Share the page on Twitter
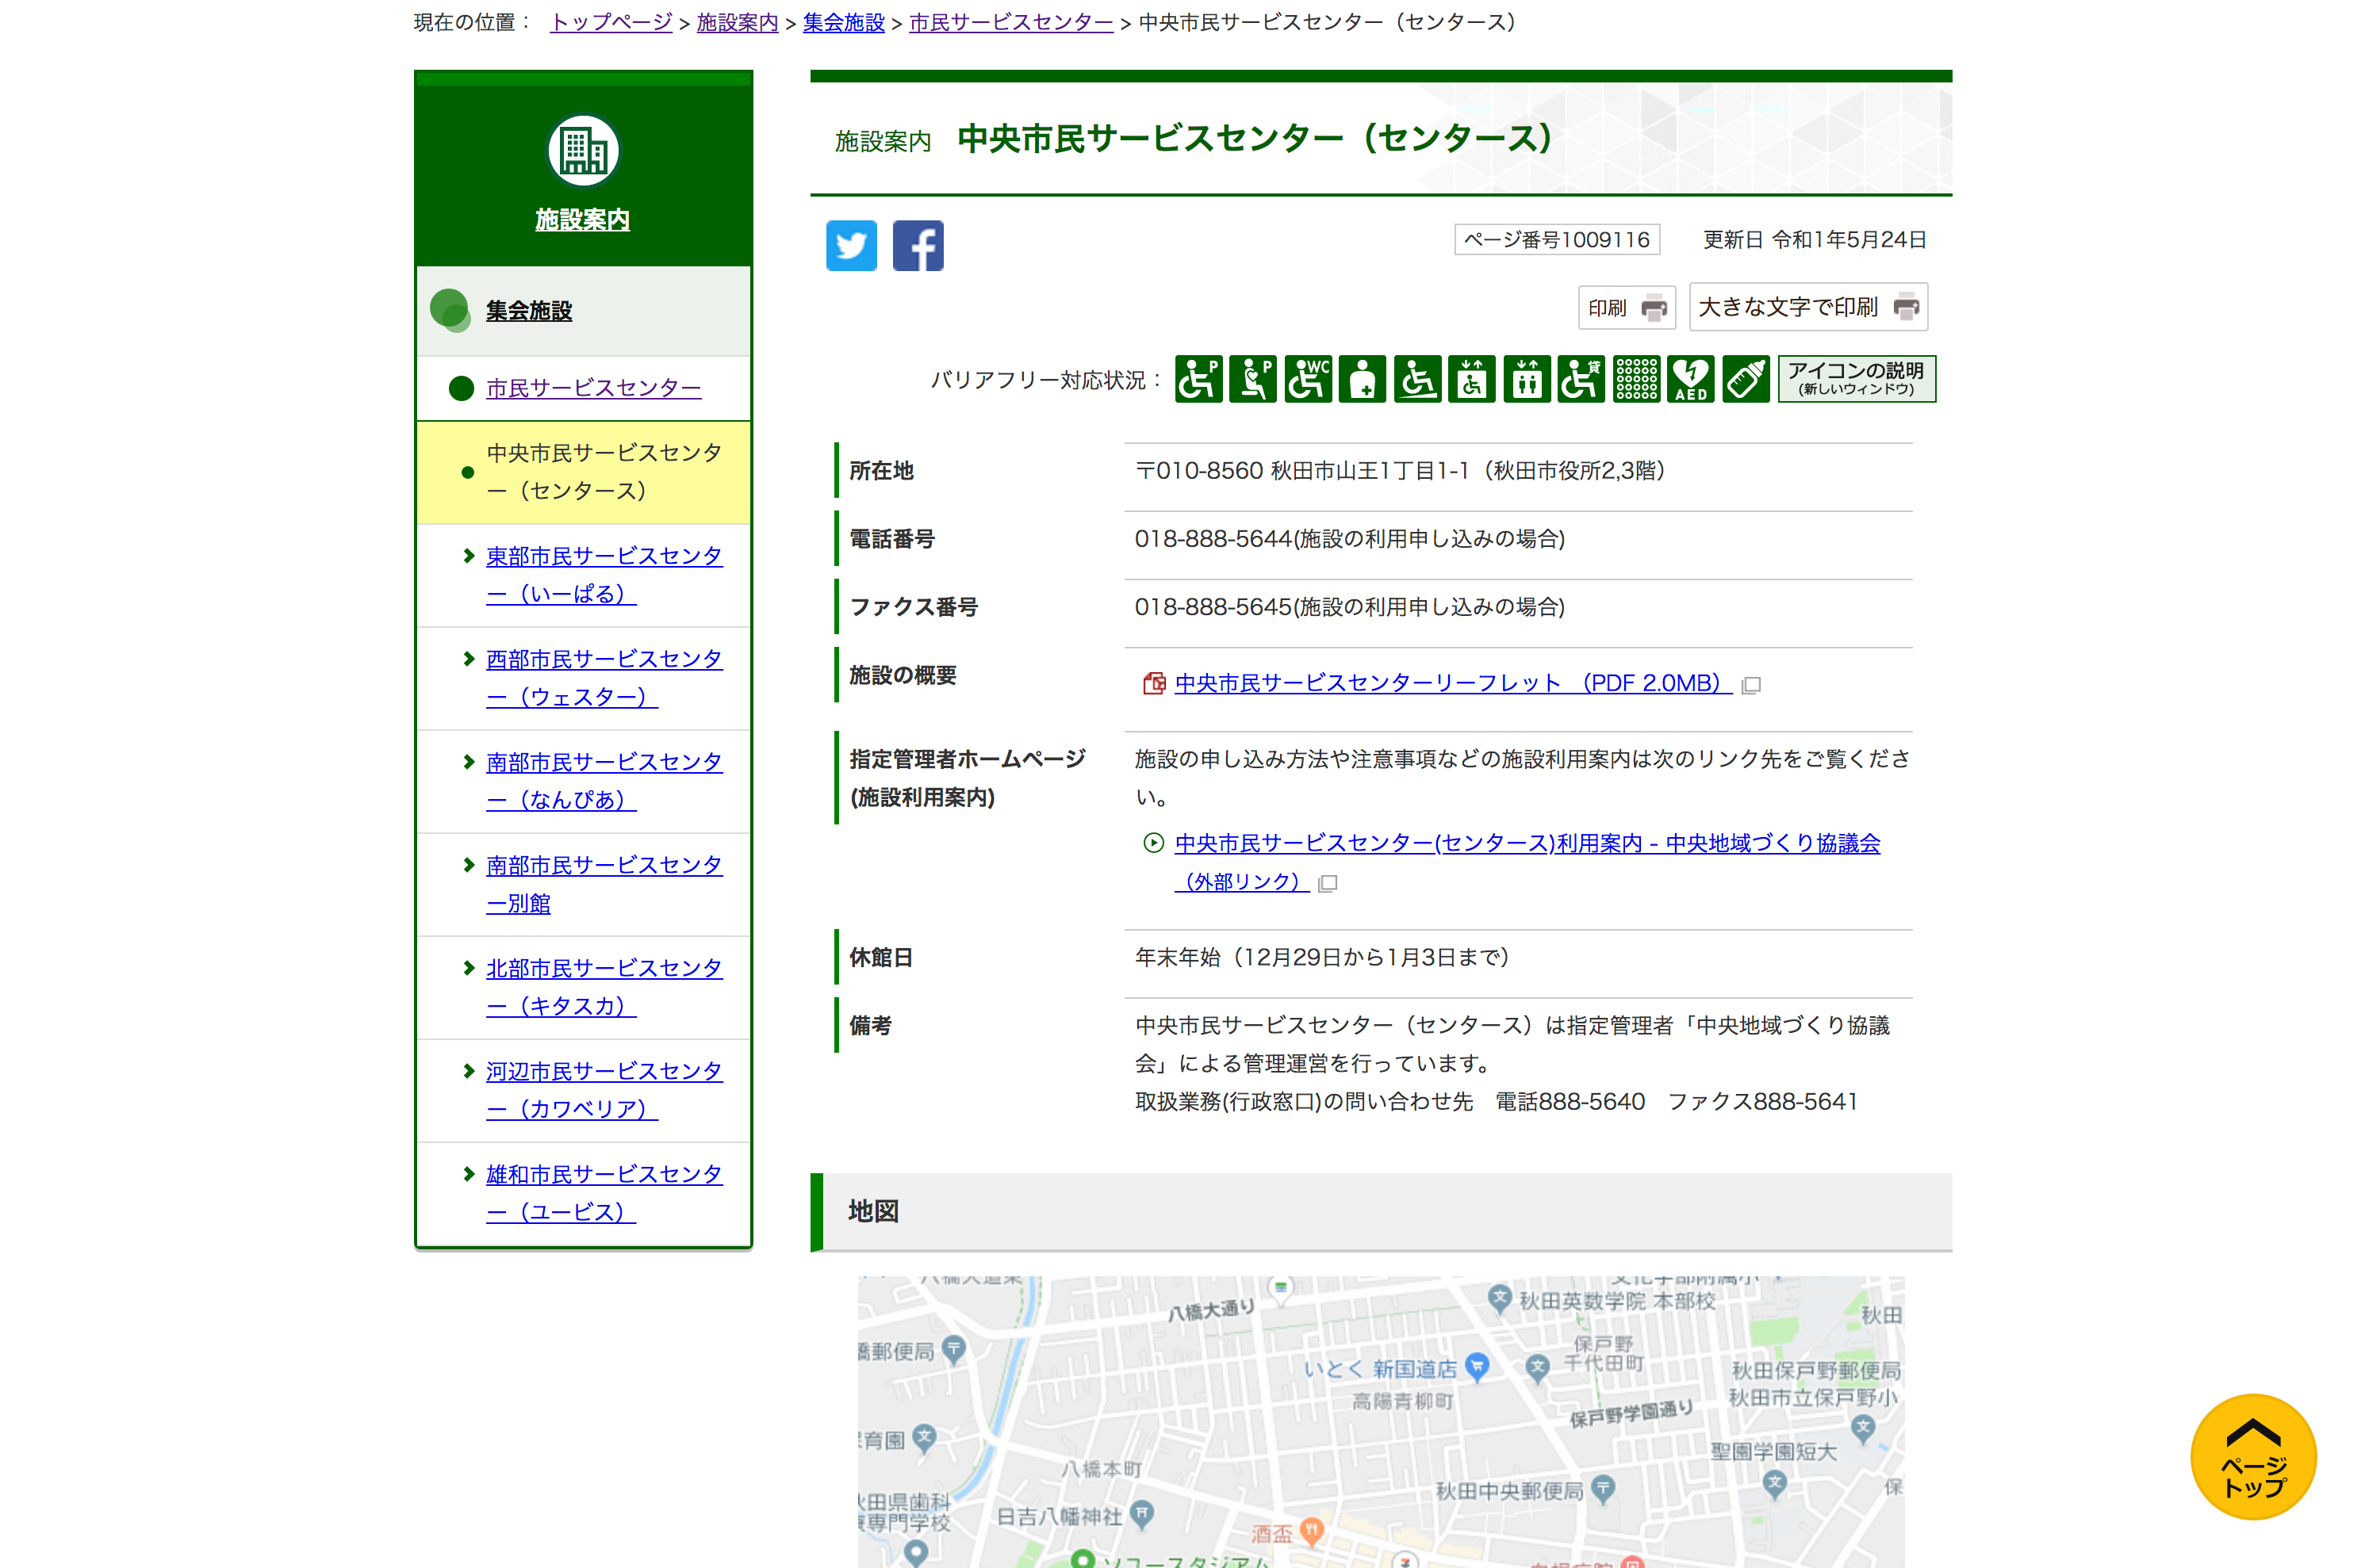The height and width of the screenshot is (1568, 2365). tap(851, 245)
